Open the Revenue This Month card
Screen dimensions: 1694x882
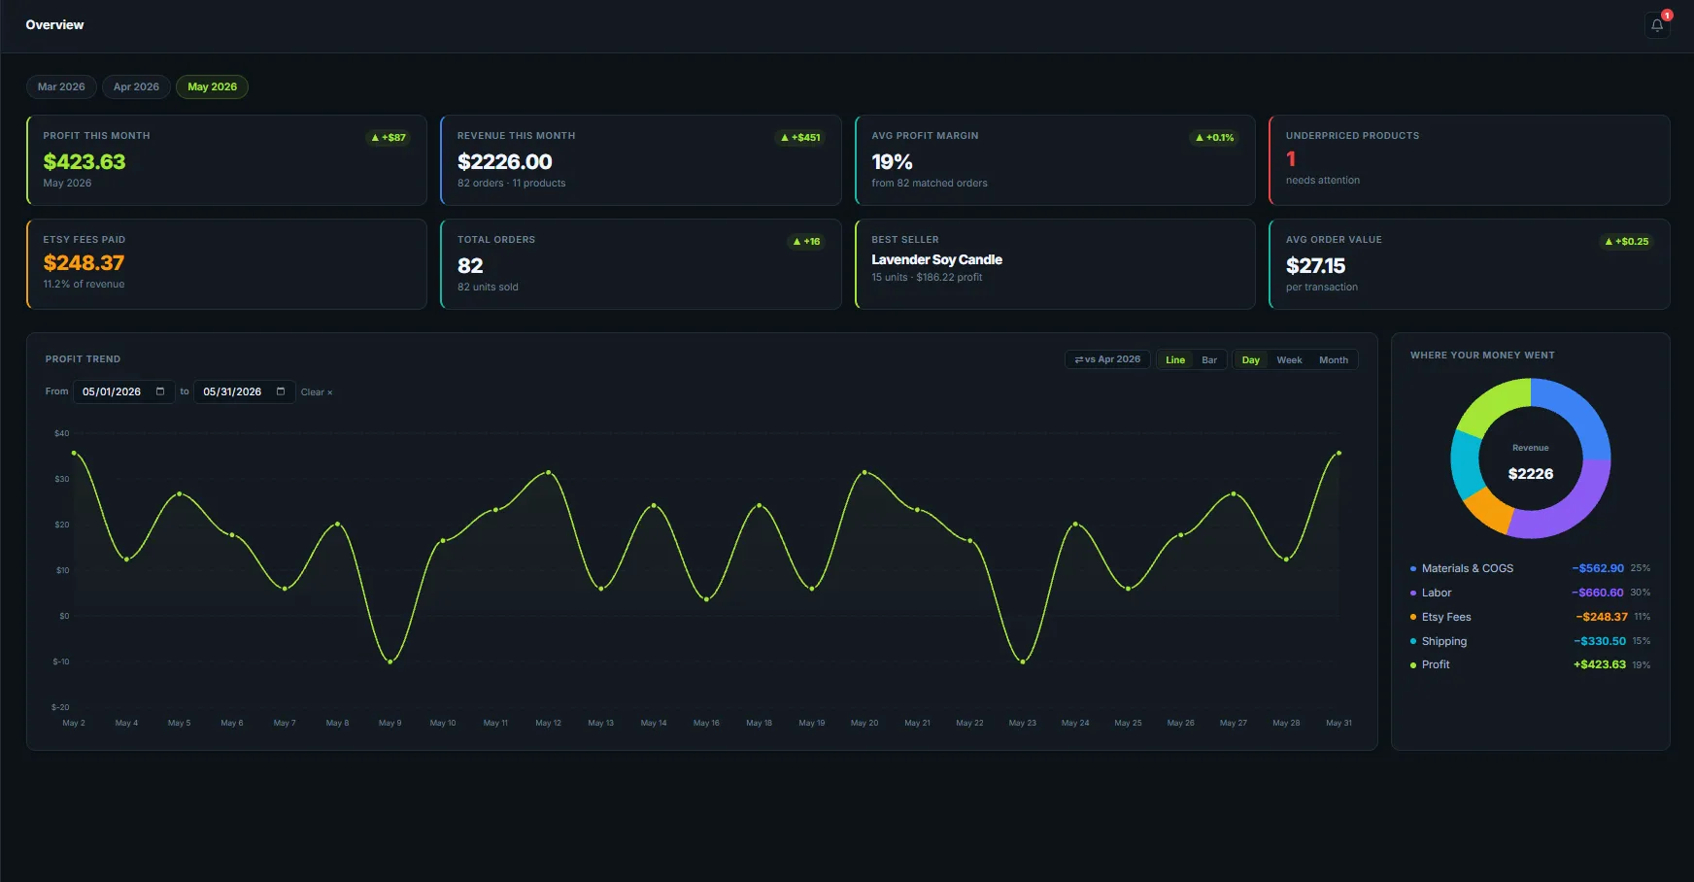(x=641, y=160)
